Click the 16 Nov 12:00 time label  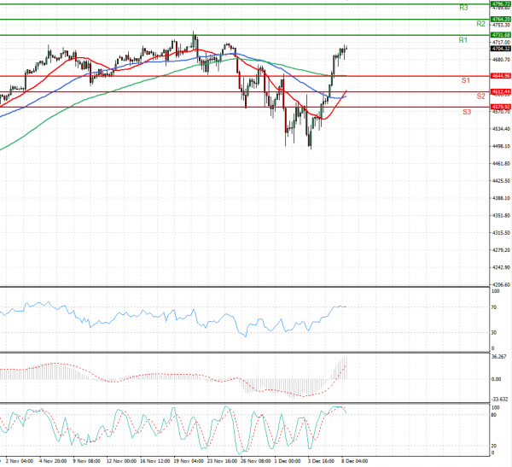coord(155,461)
